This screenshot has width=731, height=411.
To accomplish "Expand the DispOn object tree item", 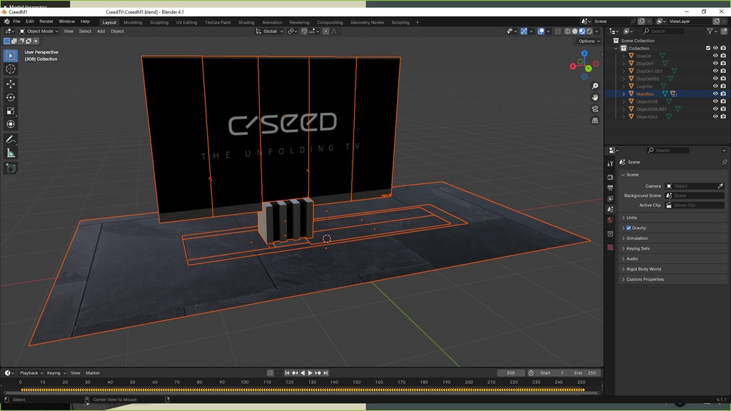I will click(624, 56).
